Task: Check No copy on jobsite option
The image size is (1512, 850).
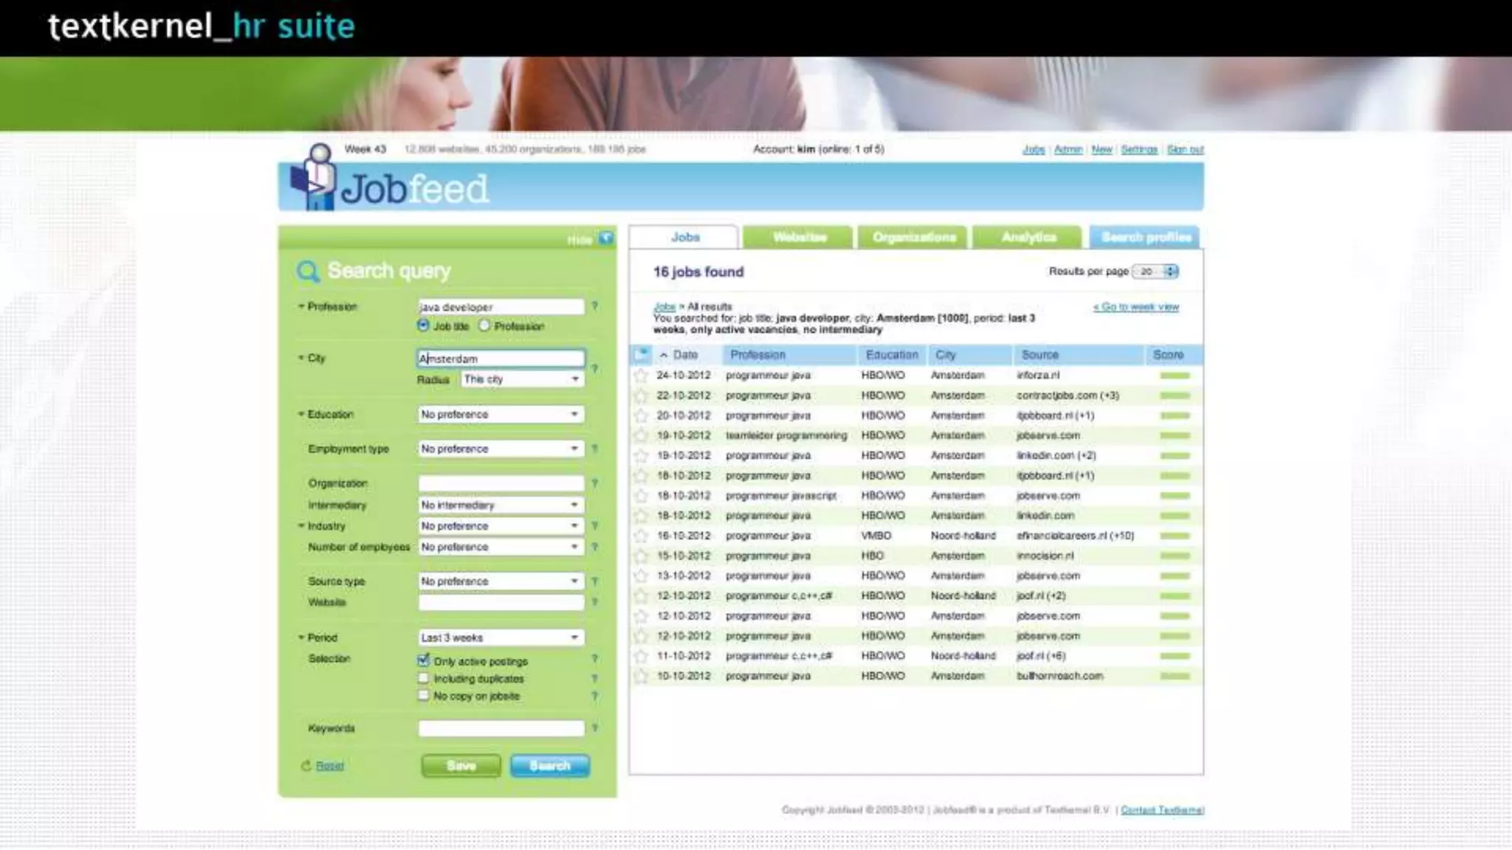Action: pyautogui.click(x=423, y=695)
